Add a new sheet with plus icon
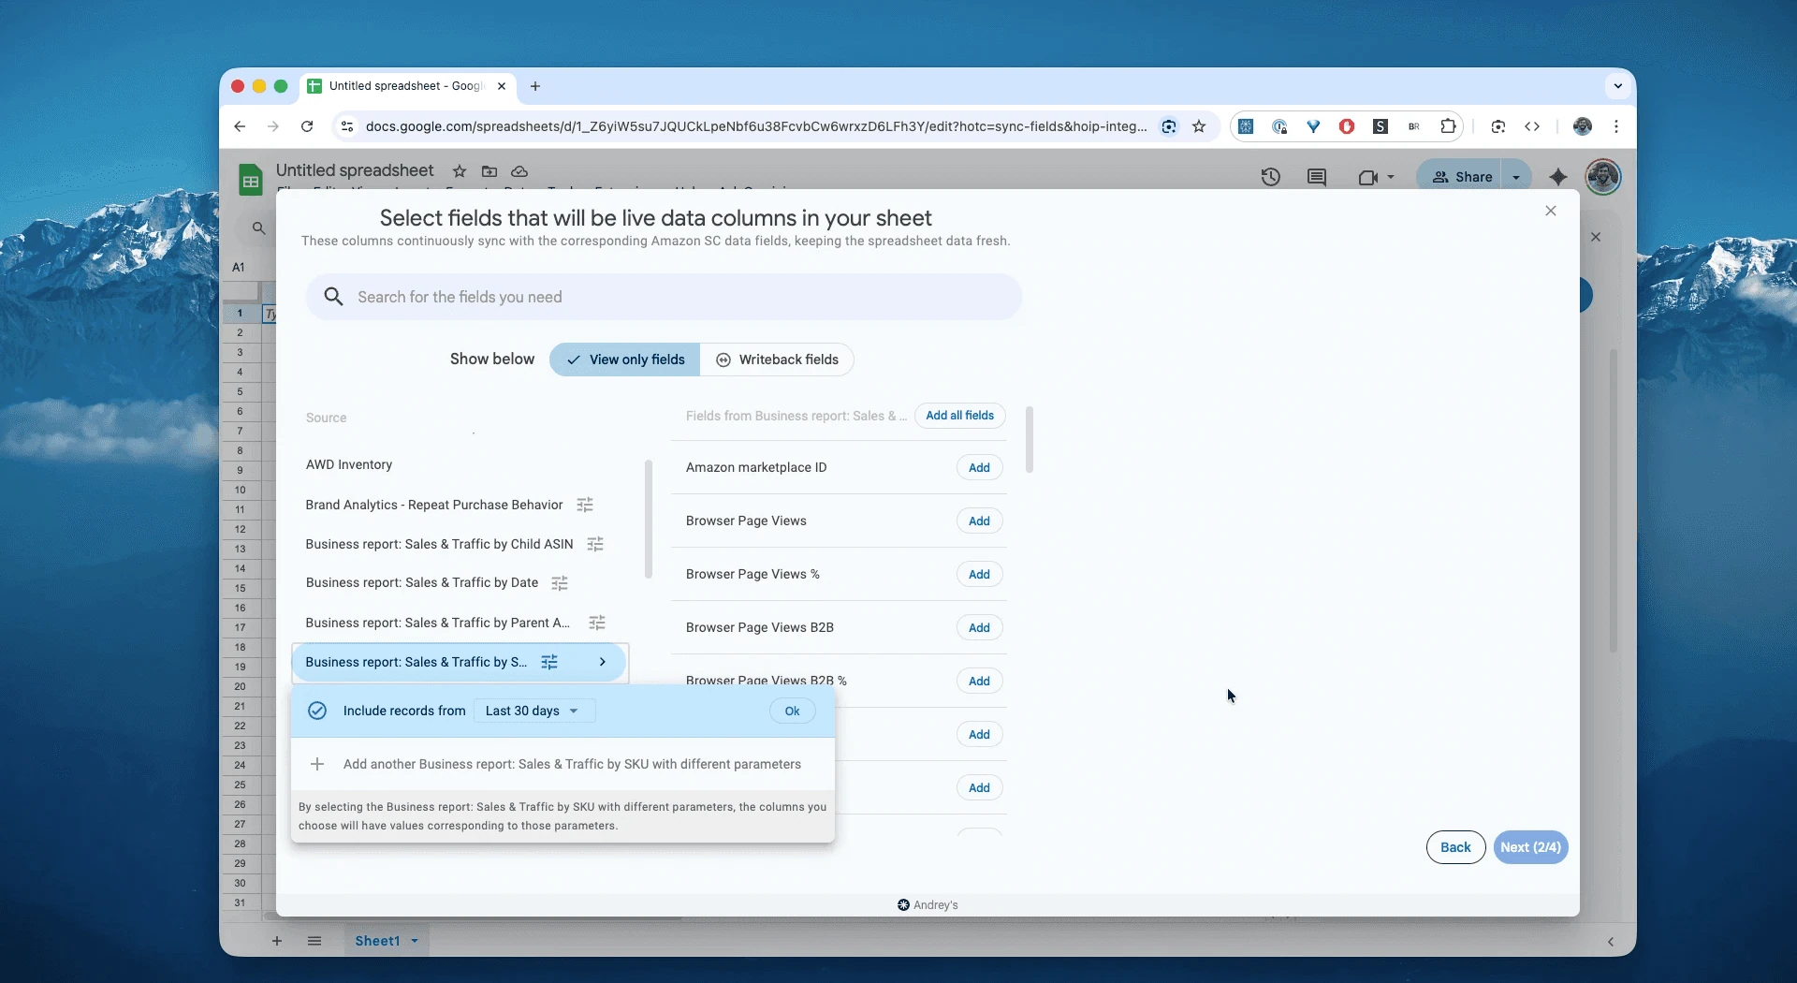 (276, 941)
